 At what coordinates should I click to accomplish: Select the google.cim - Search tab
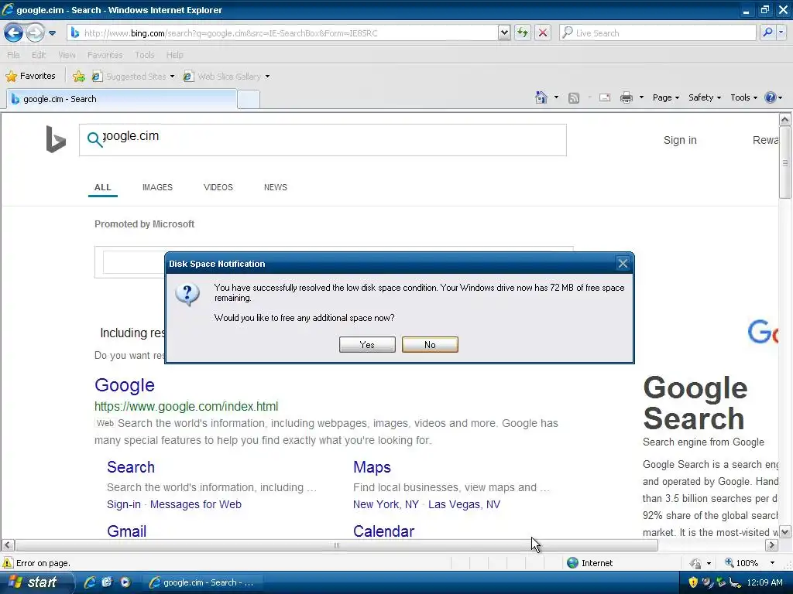[122, 99]
